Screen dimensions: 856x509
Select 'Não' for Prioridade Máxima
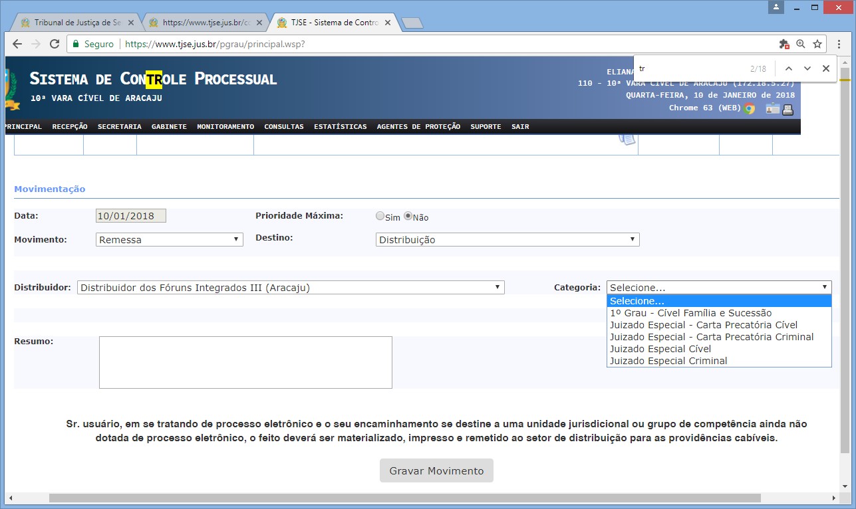[408, 216]
